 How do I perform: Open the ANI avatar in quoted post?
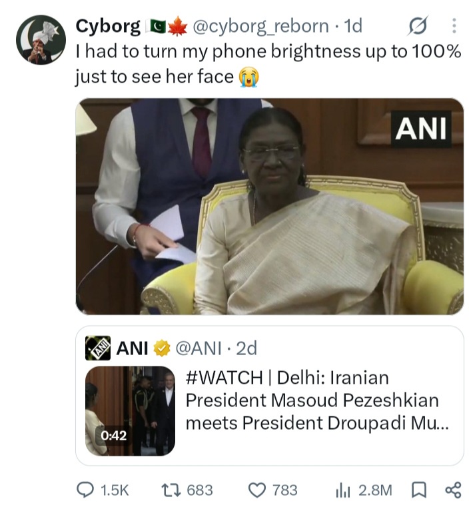point(98,348)
